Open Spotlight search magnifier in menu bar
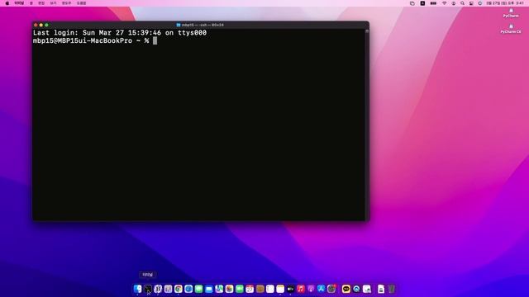The height and width of the screenshot is (297, 529). point(462,3)
